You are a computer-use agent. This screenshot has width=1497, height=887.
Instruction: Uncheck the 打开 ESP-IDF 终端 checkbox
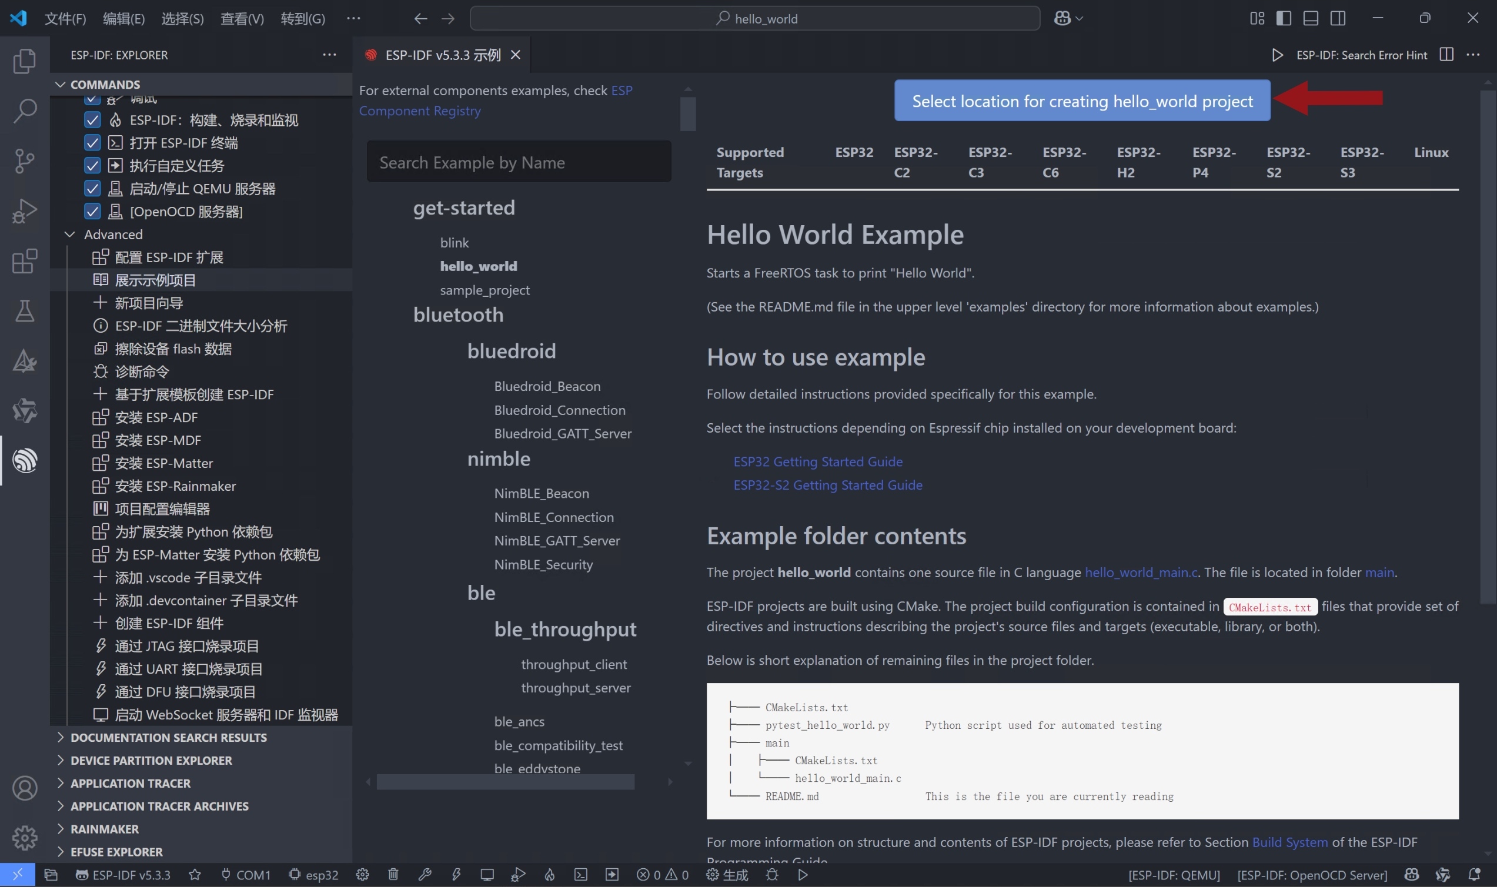tap(93, 143)
